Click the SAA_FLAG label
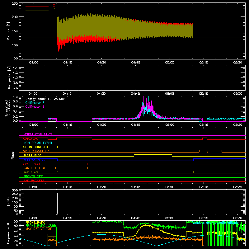 click(31, 164)
